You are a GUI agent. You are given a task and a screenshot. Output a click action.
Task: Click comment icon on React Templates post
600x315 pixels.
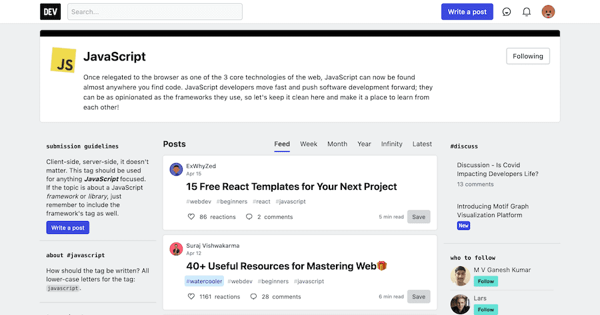coord(249,217)
